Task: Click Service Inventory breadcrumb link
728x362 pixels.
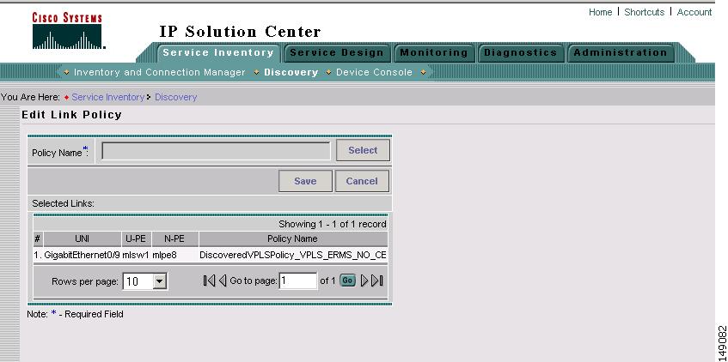Action: tap(107, 97)
